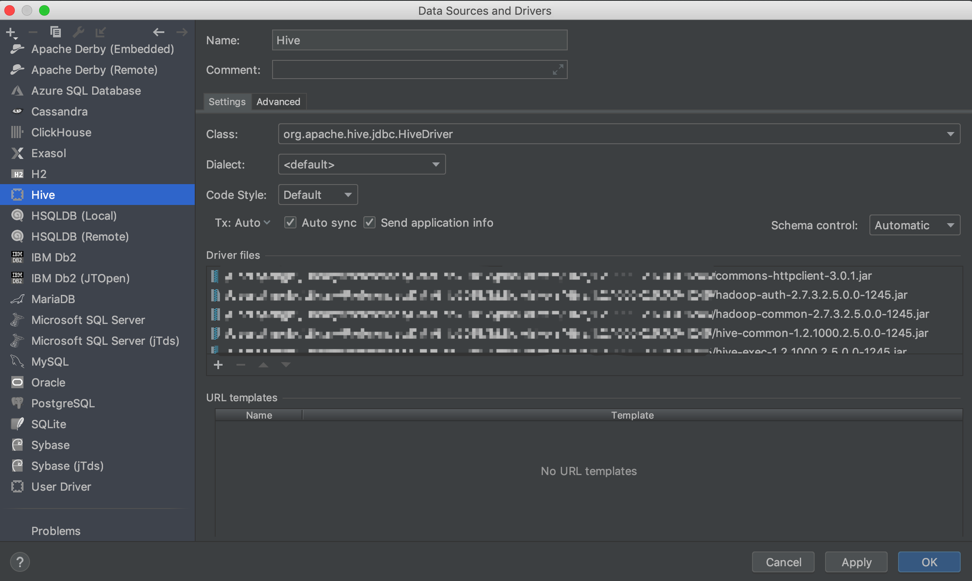Image resolution: width=972 pixels, height=581 pixels.
Task: Toggle the Send application info checkbox
Action: (369, 223)
